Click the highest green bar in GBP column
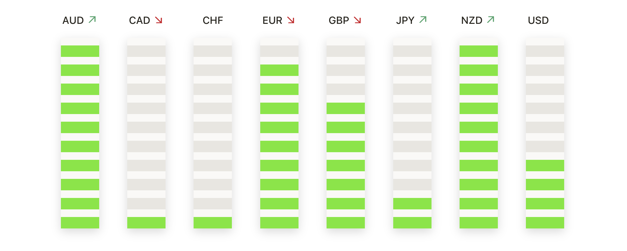The height and width of the screenshot is (251, 627). [x=346, y=108]
